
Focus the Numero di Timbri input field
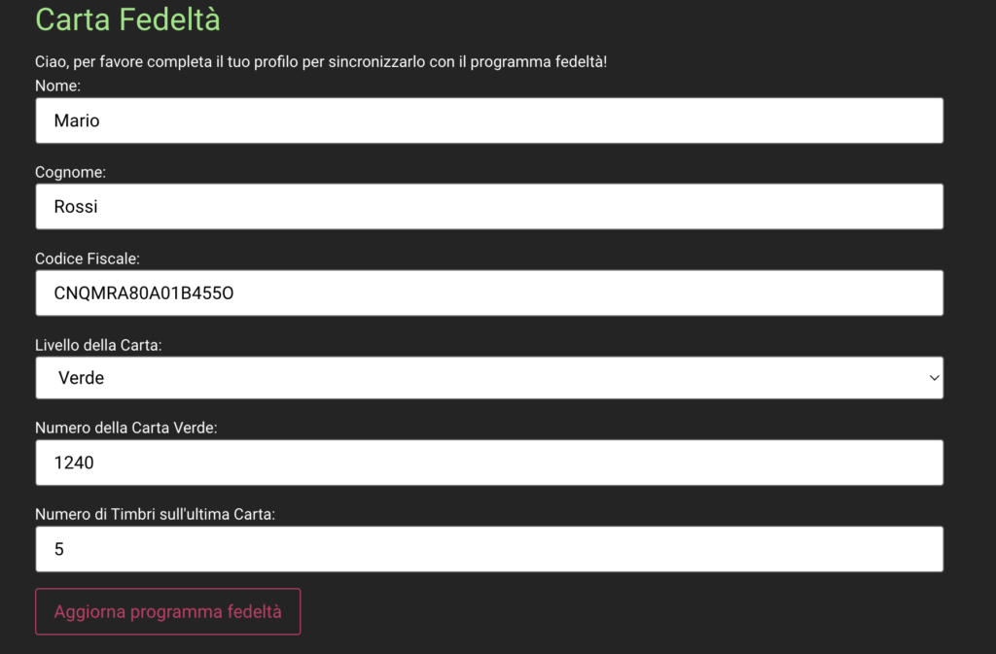[x=488, y=549]
